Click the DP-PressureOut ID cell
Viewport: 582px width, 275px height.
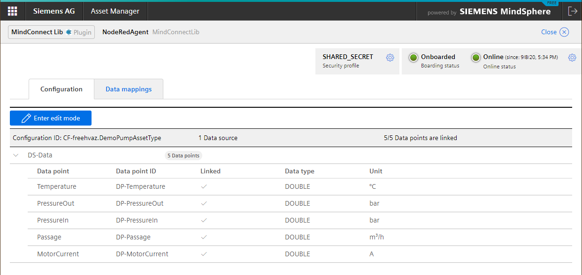coord(139,203)
